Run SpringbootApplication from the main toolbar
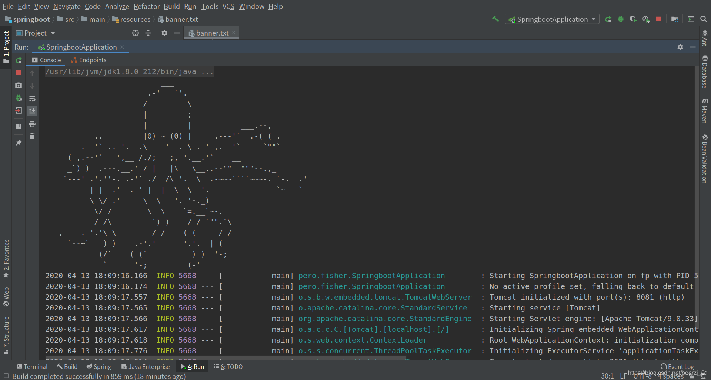The height and width of the screenshot is (380, 711). [608, 19]
